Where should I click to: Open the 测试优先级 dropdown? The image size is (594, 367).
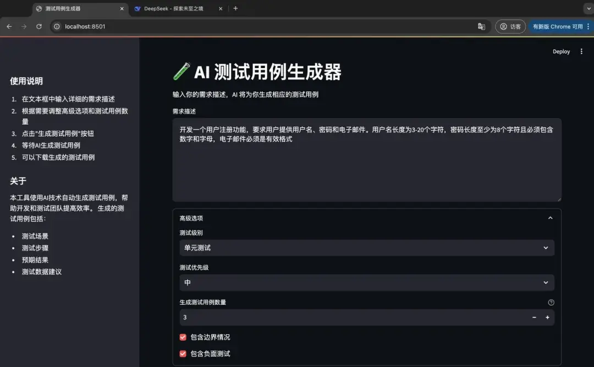click(366, 282)
